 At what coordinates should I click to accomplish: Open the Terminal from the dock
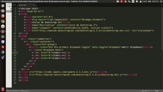[x=3, y=37]
